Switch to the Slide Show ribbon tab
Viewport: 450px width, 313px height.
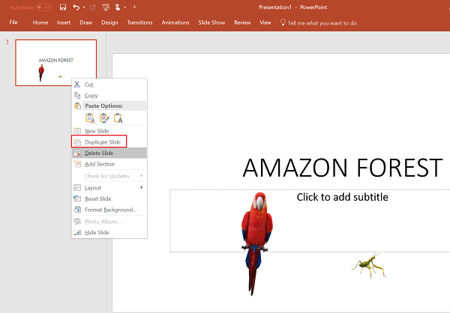point(211,22)
